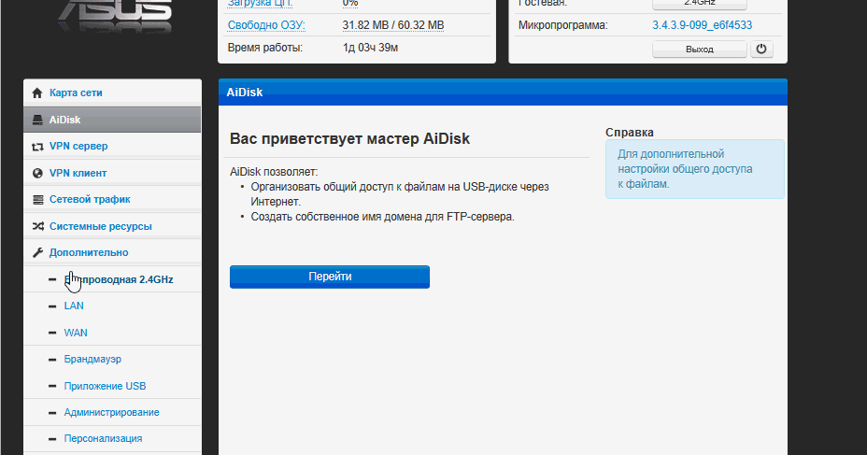Click the Загрузка ЦП link
This screenshot has width=867, height=455.
[260, 4]
